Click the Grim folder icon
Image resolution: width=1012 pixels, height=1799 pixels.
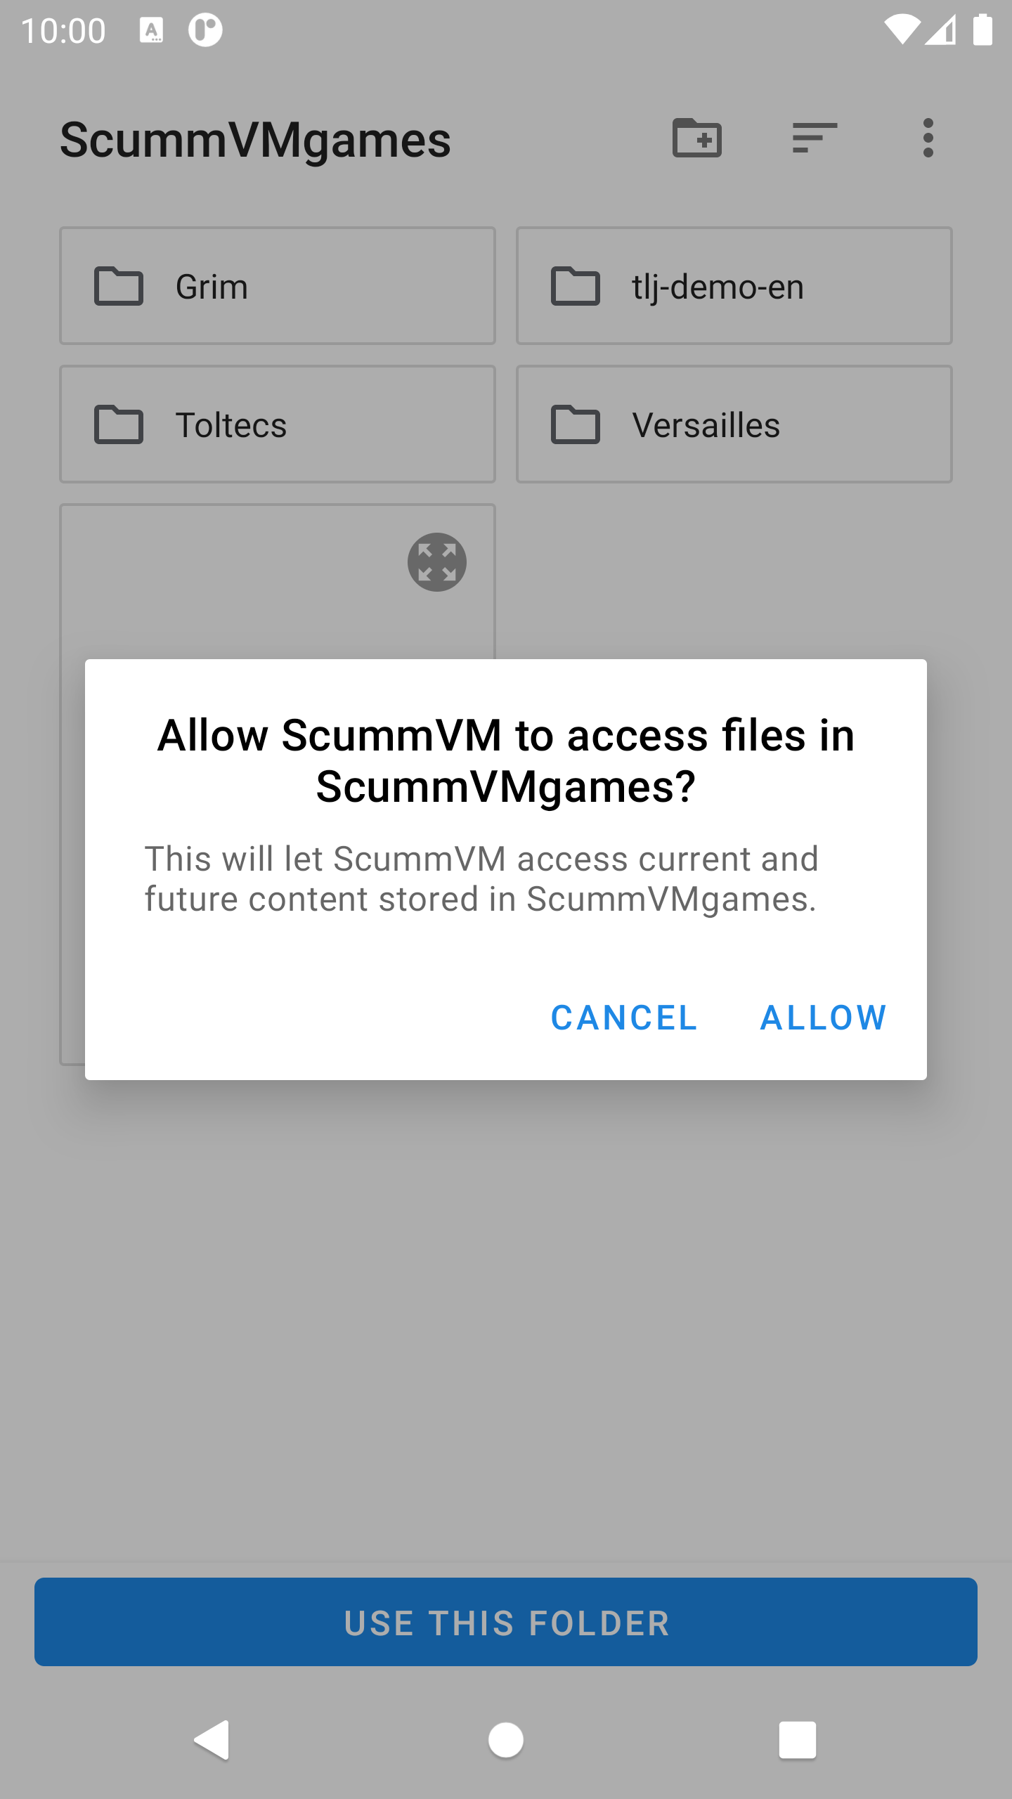tap(119, 286)
